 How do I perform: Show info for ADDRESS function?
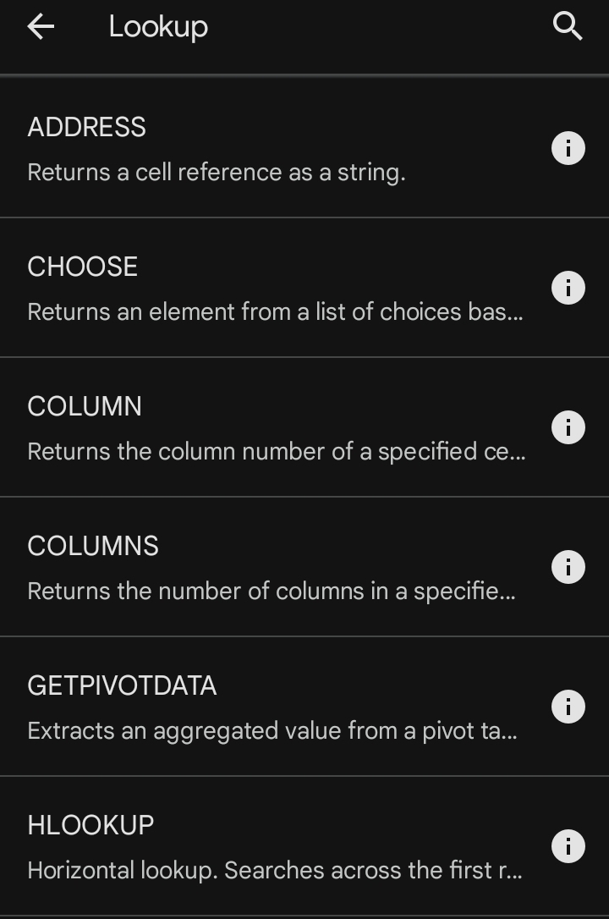pos(568,148)
